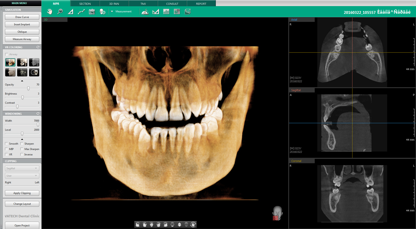Enable the Smooth rendering checkbox
The image size is (416, 229).
tap(6, 144)
